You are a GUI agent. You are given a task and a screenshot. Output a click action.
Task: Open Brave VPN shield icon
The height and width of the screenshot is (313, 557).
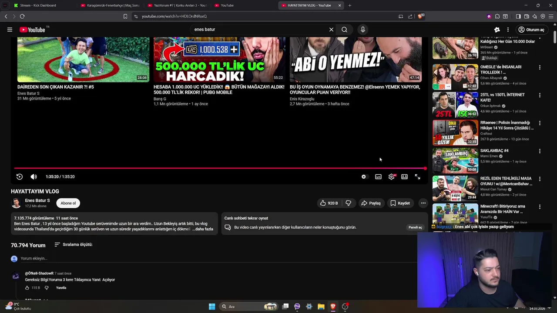point(543,17)
